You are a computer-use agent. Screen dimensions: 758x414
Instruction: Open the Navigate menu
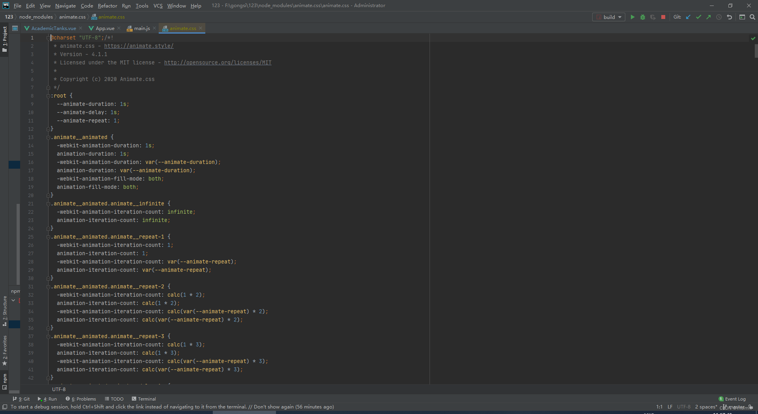pyautogui.click(x=65, y=6)
